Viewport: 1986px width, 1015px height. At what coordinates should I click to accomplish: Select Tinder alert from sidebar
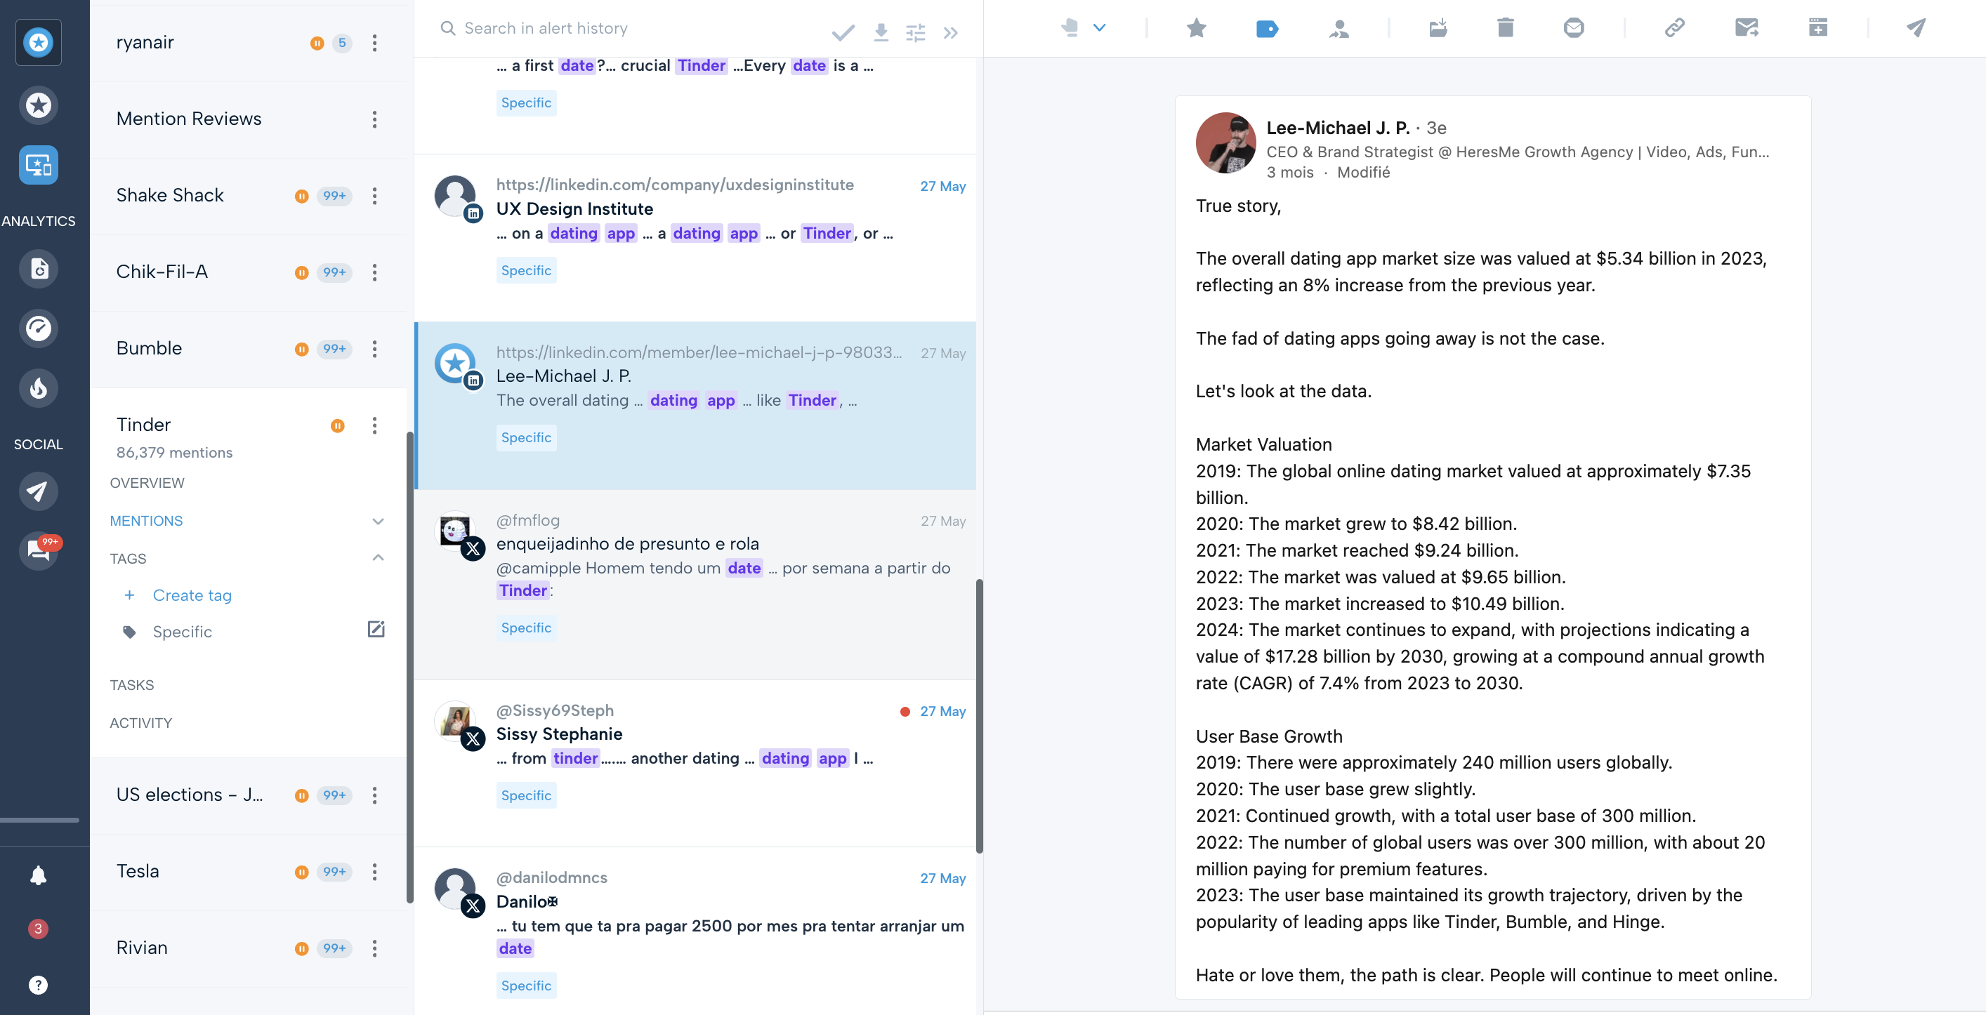click(144, 425)
